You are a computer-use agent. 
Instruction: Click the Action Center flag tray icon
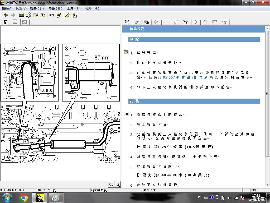tap(242, 198)
